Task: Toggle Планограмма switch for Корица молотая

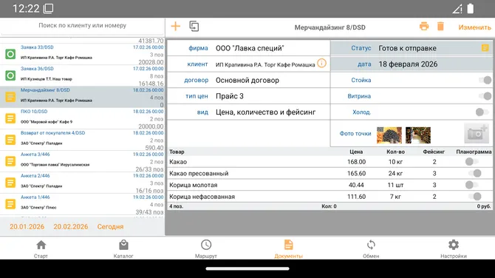Action: [471, 185]
